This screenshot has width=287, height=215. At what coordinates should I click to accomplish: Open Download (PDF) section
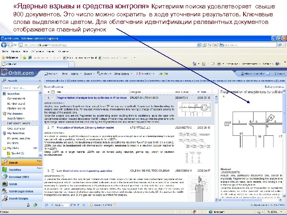pyautogui.click(x=22, y=177)
